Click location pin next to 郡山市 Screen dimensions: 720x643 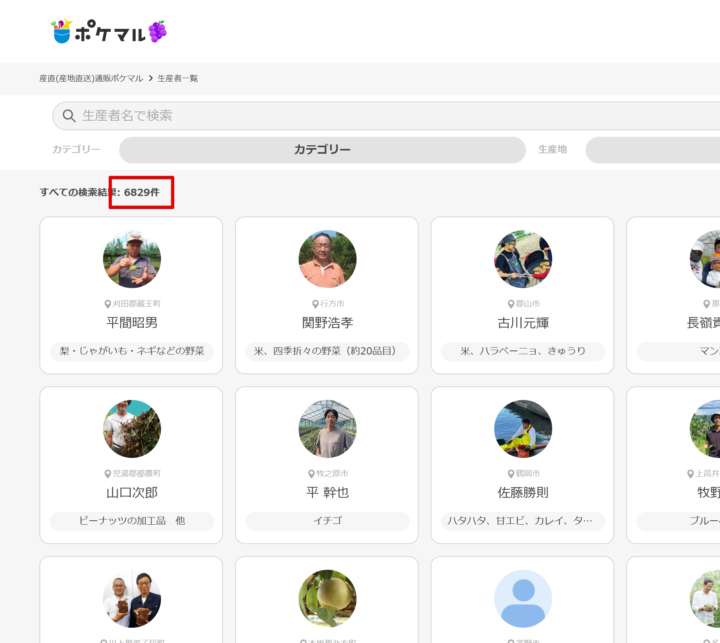point(511,304)
